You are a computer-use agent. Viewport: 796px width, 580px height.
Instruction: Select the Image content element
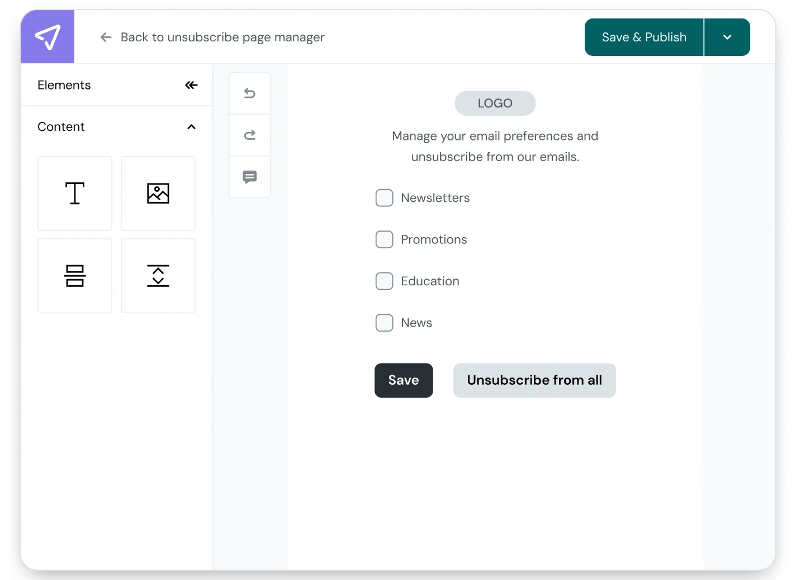pos(158,193)
